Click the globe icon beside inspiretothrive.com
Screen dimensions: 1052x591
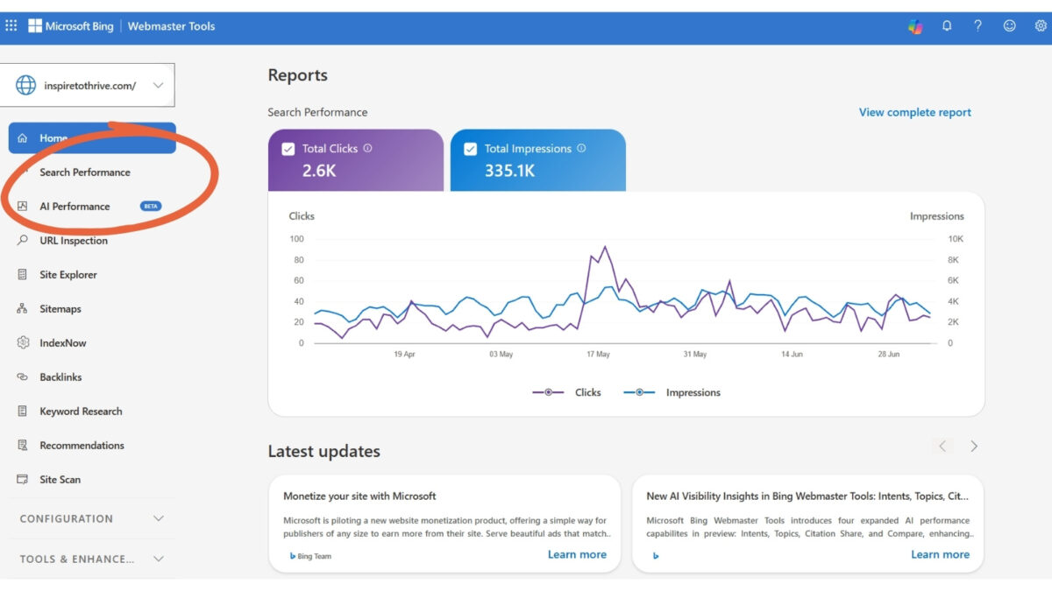pyautogui.click(x=25, y=86)
